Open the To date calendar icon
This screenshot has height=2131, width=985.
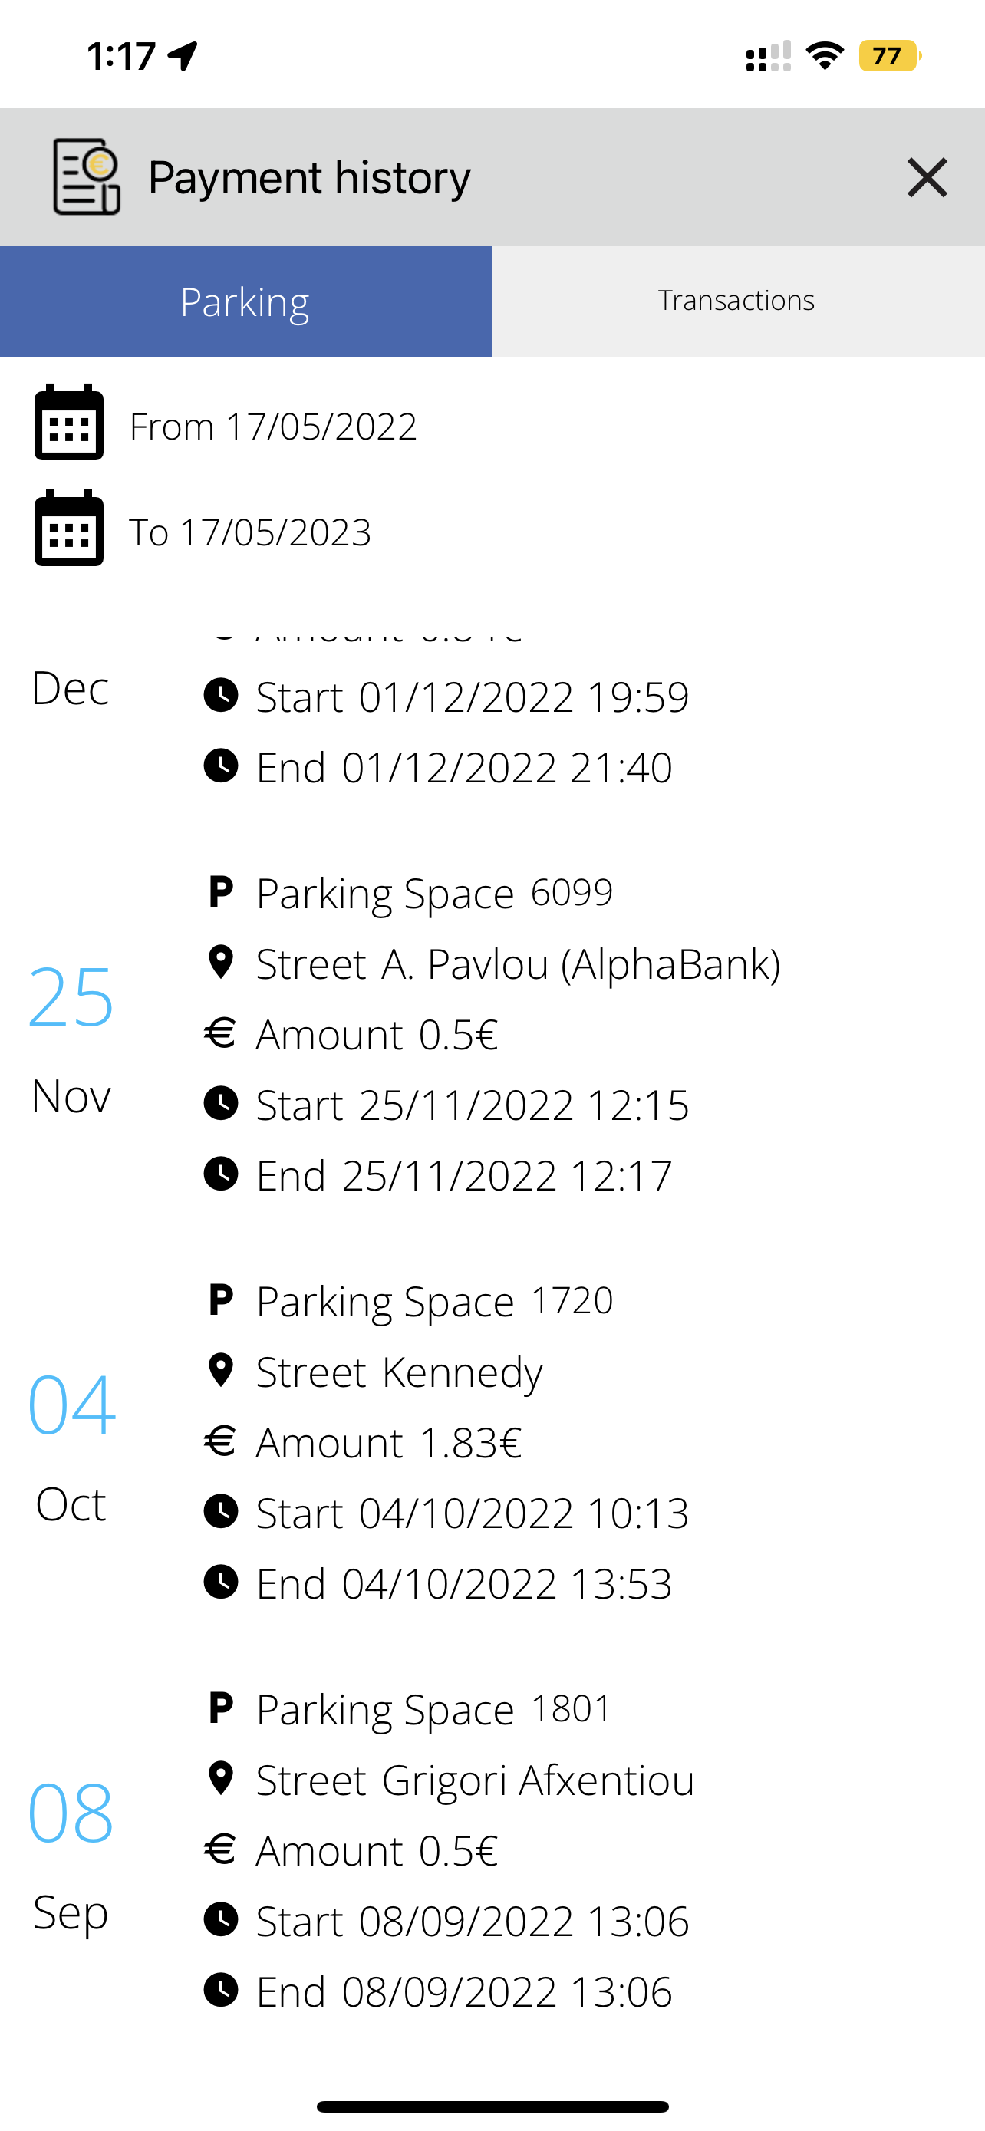click(x=68, y=528)
